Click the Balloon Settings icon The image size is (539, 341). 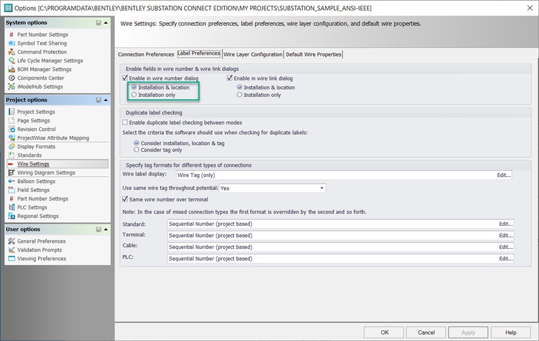tap(11, 182)
